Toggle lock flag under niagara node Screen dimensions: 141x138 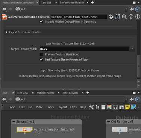coord(130,133)
